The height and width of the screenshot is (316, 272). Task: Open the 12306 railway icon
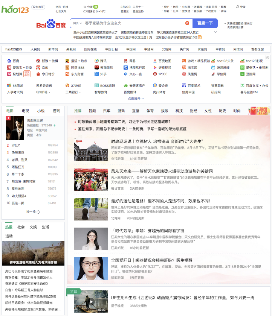click(x=155, y=74)
